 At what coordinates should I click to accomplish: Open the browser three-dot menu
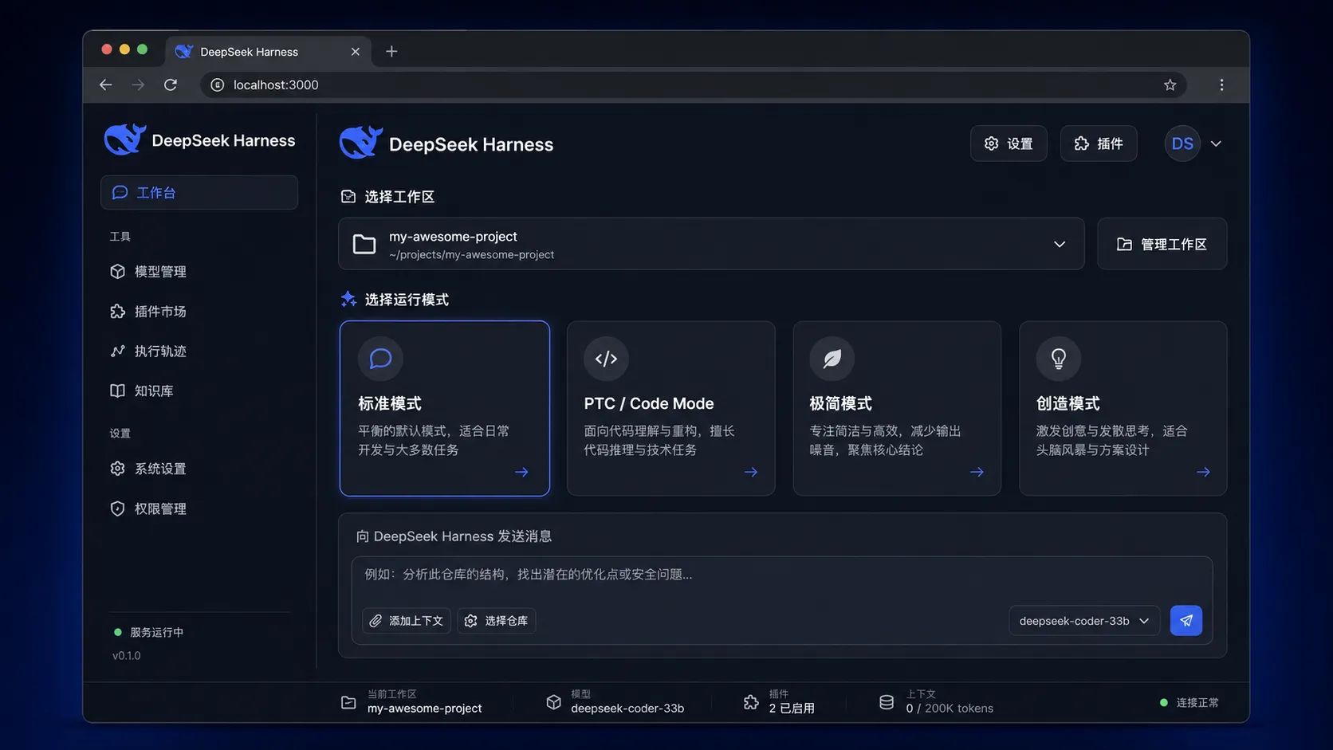coord(1221,84)
